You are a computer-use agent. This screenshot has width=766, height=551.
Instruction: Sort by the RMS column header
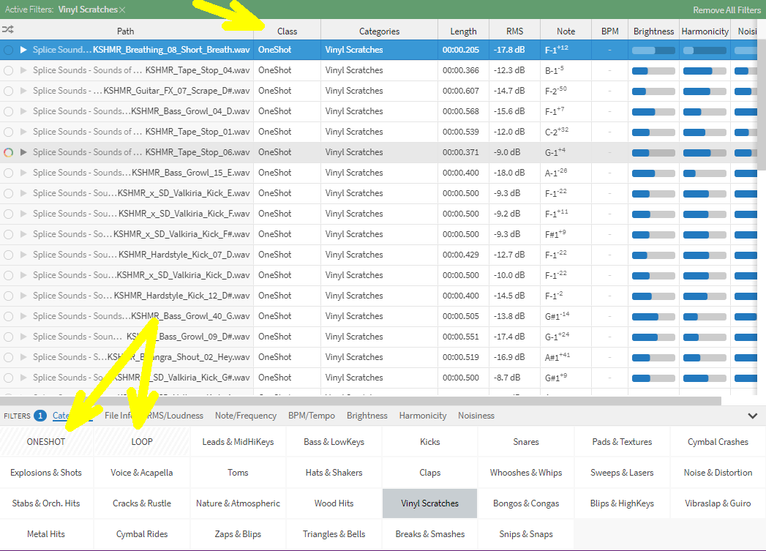pyautogui.click(x=514, y=31)
